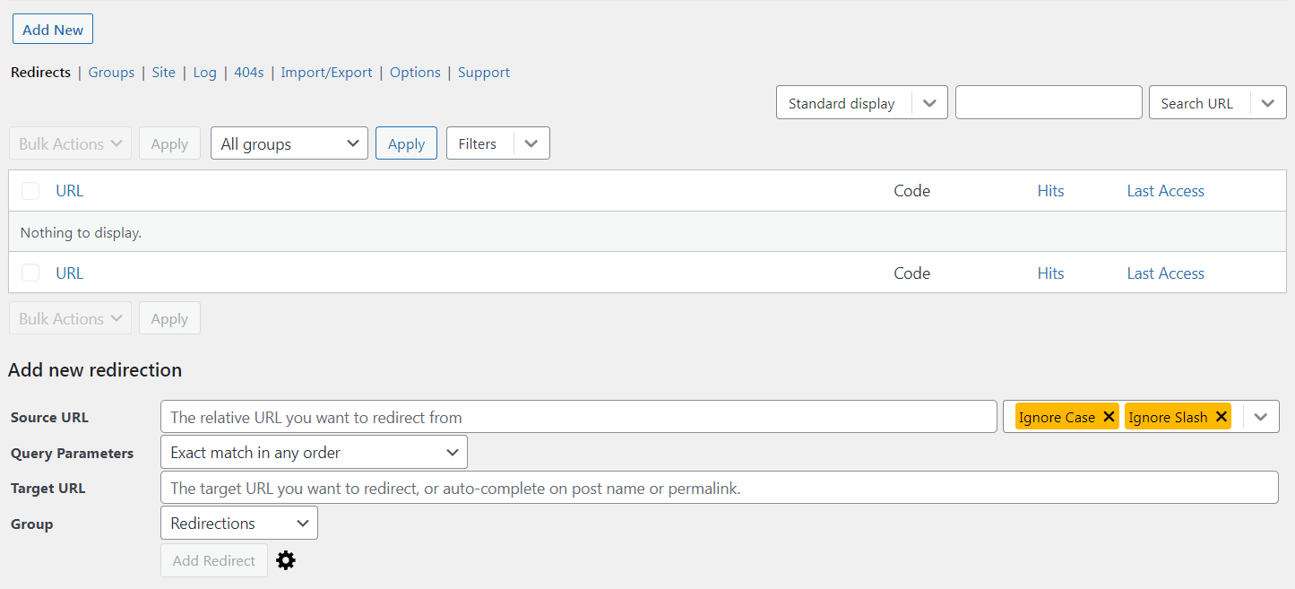This screenshot has width=1295, height=589.
Task: Open the 404s section
Action: [249, 72]
